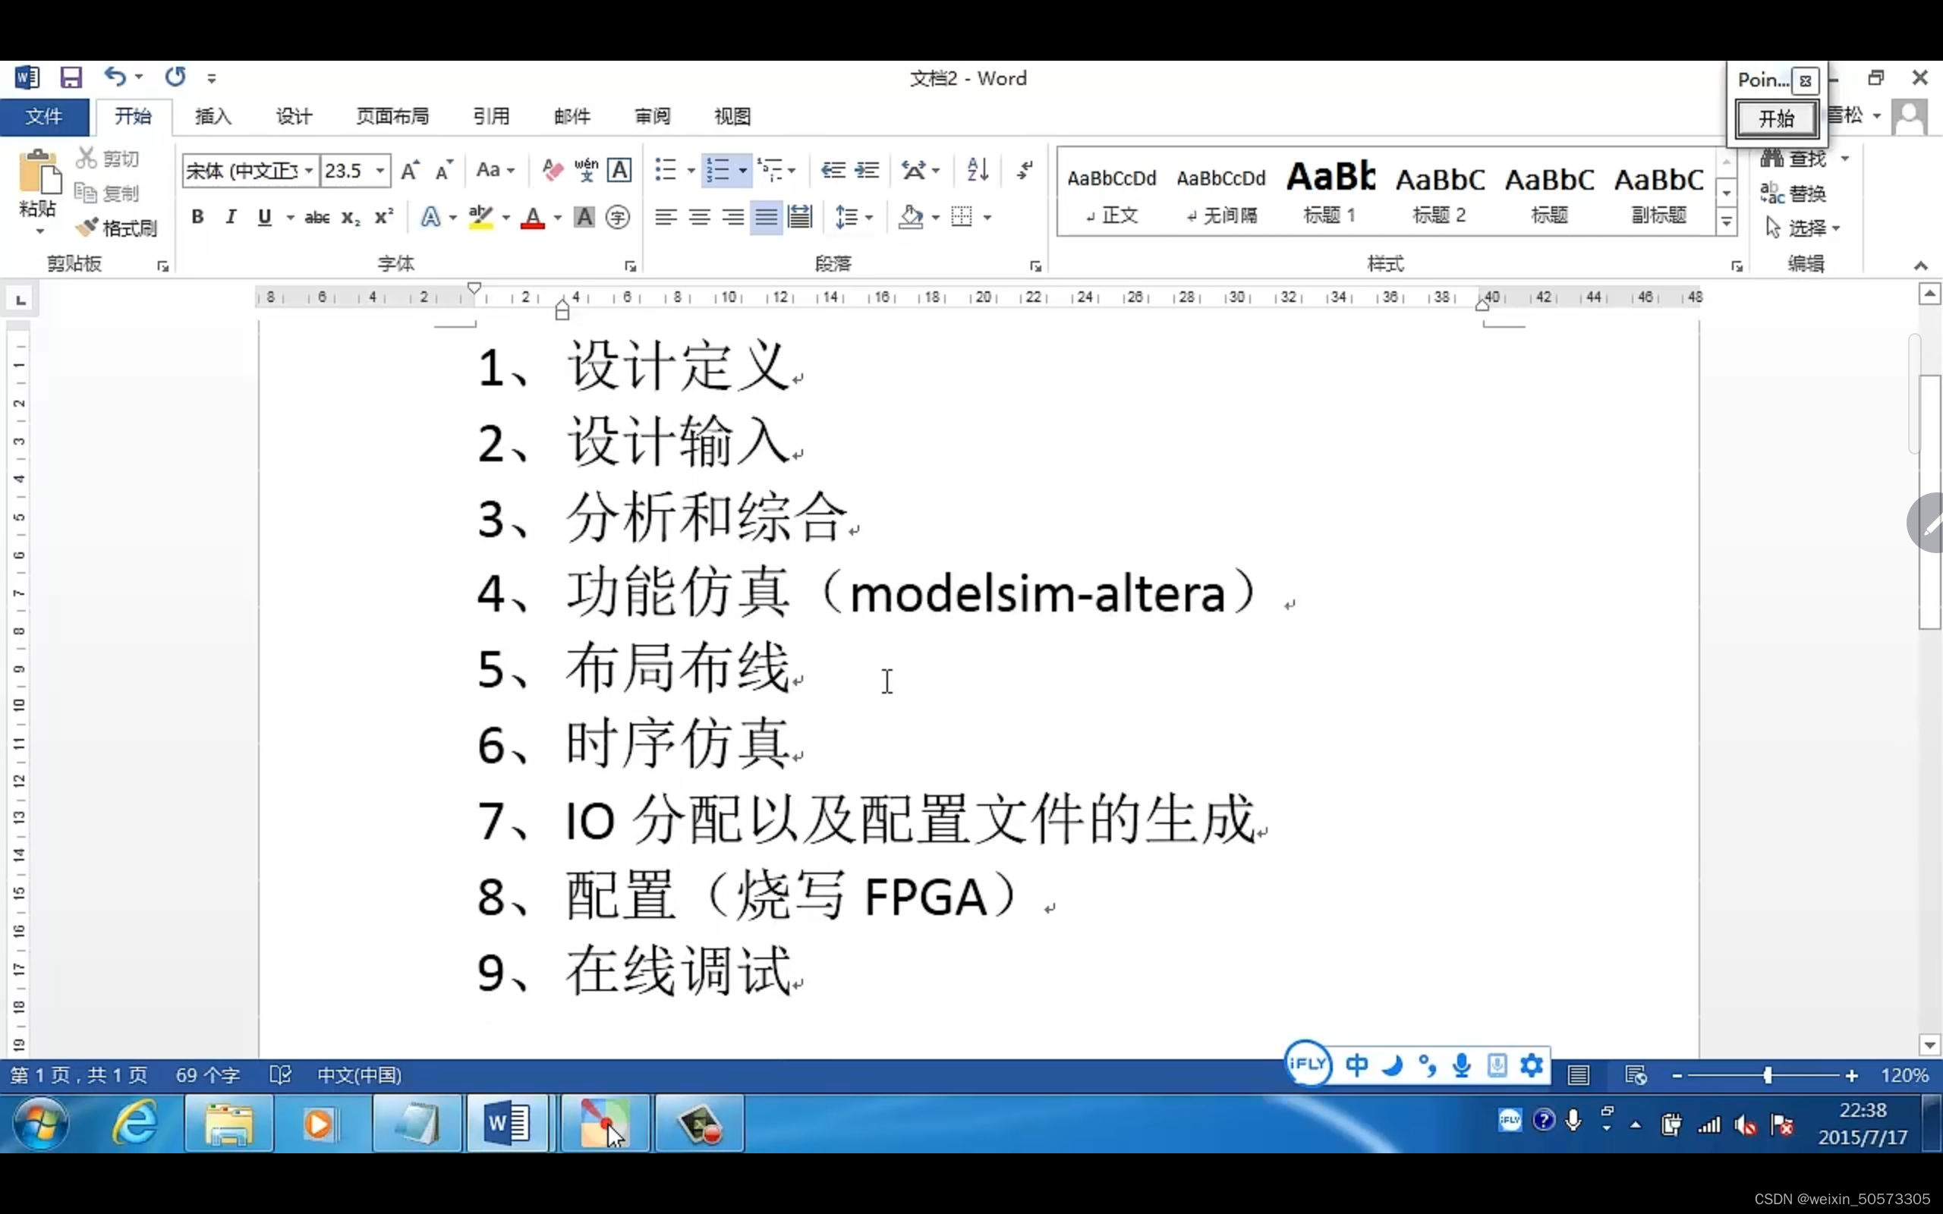Image resolution: width=1943 pixels, height=1214 pixels.
Task: Switch to the 设计 (Design) tab
Action: click(x=294, y=116)
